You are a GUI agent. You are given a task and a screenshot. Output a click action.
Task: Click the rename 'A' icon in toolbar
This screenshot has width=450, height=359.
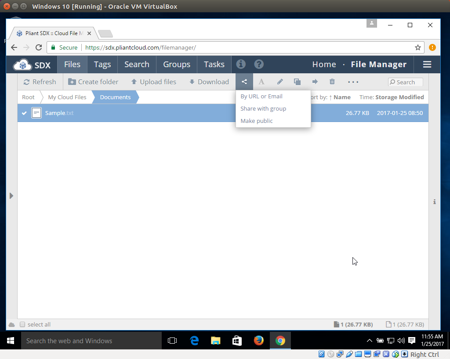(x=261, y=82)
